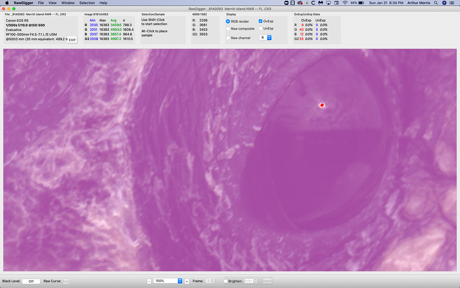Click the minus zoom-out button

click(149, 281)
